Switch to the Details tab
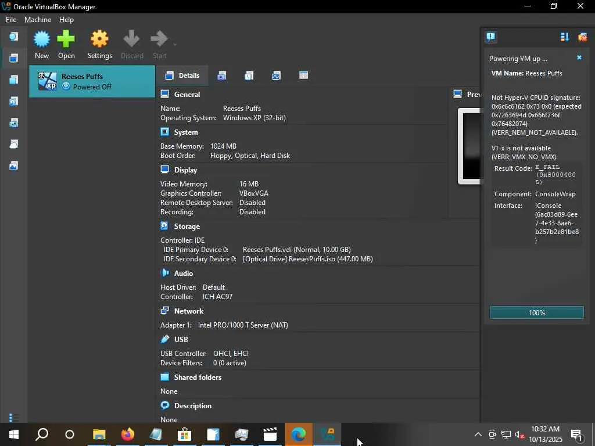The image size is (595, 446). click(x=182, y=75)
